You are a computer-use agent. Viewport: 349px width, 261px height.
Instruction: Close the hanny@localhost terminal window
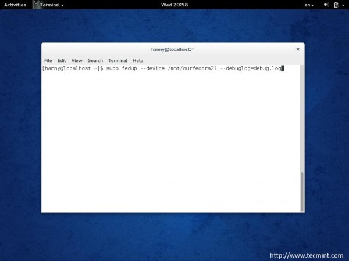(298, 49)
